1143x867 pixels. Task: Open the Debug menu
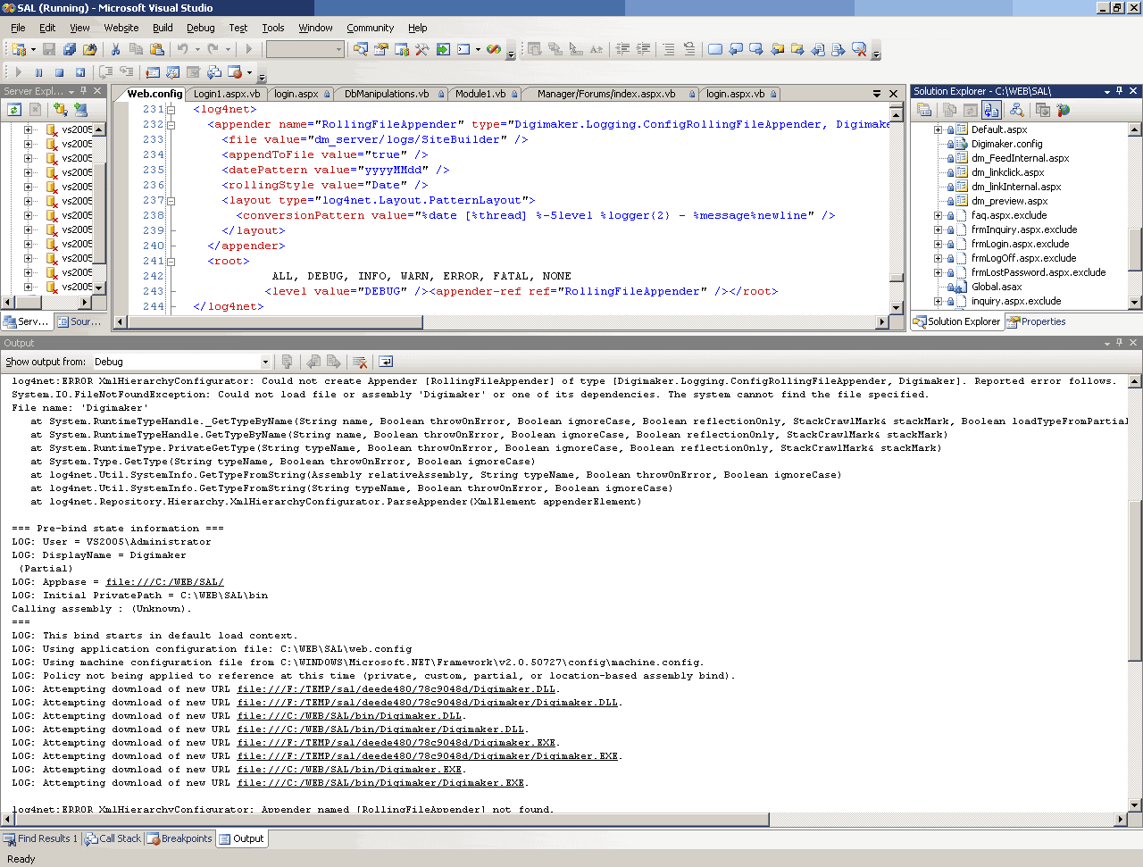201,28
